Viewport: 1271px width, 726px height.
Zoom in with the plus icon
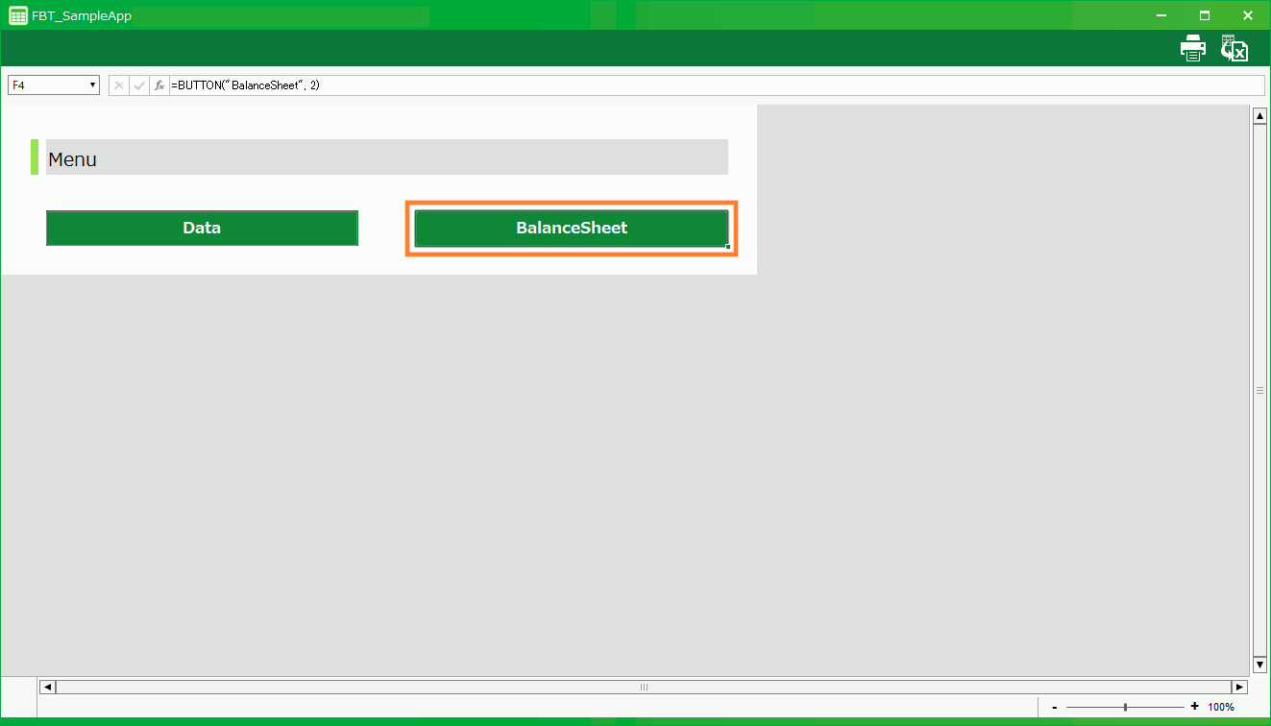[1194, 707]
